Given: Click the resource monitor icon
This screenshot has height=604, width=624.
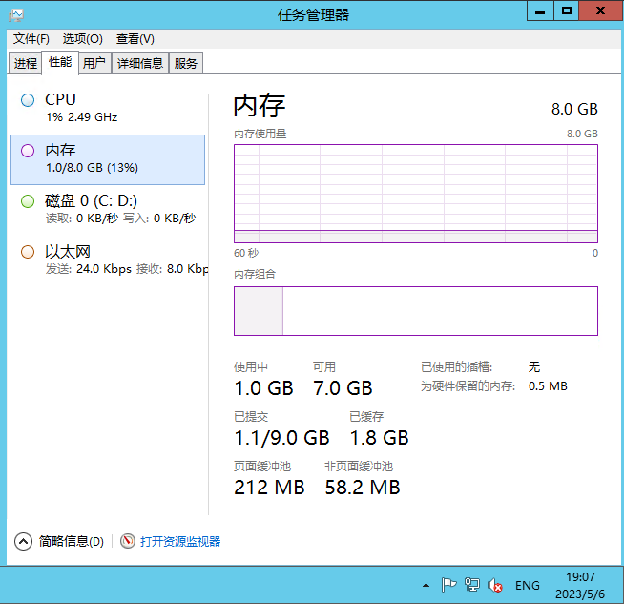Looking at the screenshot, I should coord(128,541).
